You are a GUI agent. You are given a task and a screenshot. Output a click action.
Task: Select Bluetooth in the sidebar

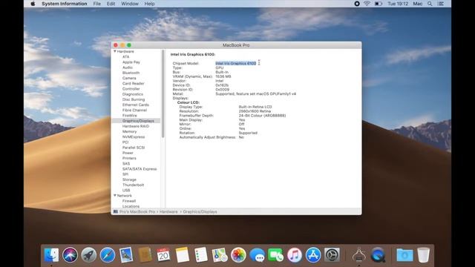coord(131,73)
